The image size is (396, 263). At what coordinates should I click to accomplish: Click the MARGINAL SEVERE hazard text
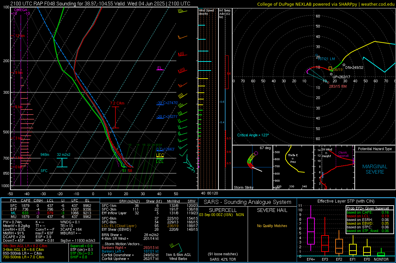375,169
